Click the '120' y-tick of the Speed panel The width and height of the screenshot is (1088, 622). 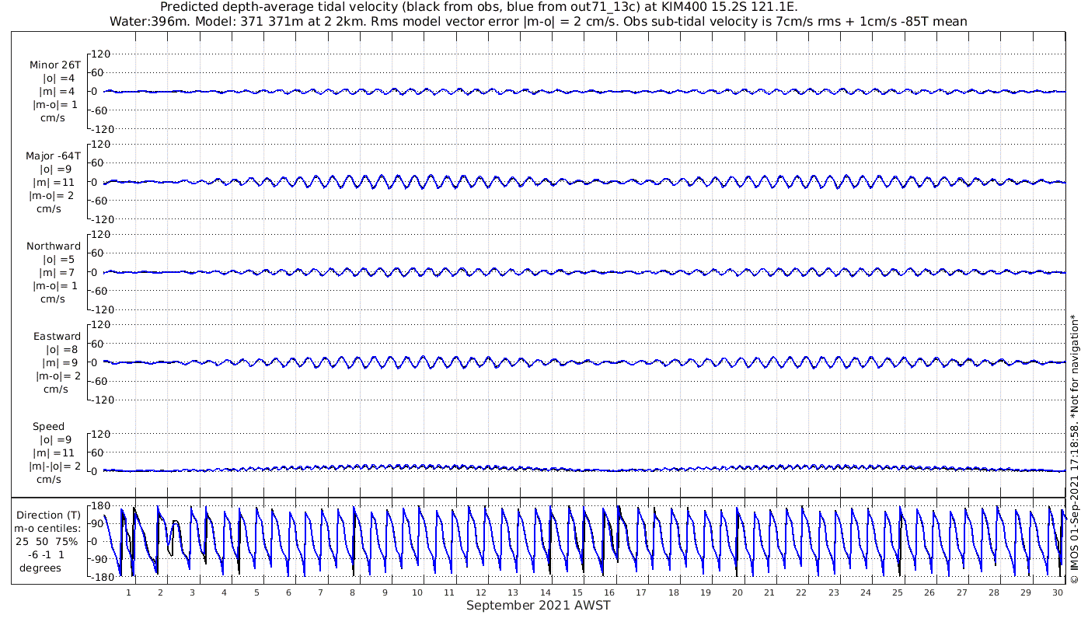102,433
